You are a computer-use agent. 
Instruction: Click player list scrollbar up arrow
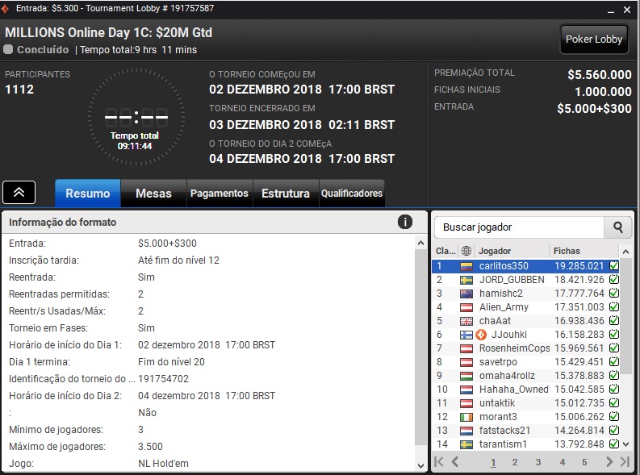(625, 252)
